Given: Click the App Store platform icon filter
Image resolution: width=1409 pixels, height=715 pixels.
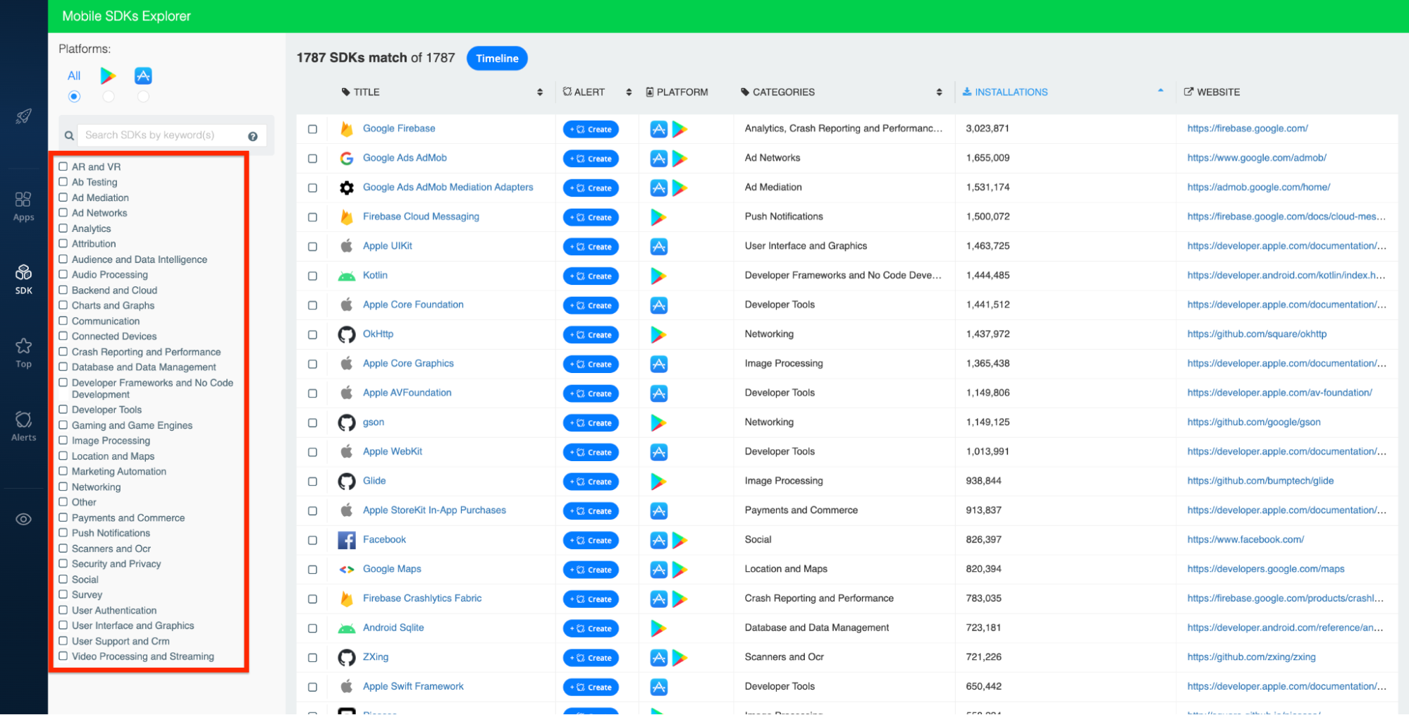Looking at the screenshot, I should pos(143,75).
